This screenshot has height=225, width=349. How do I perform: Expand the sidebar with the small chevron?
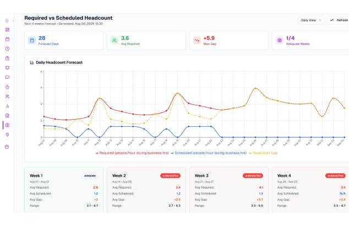(13, 21)
